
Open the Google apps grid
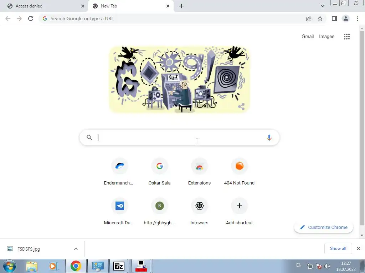point(346,37)
